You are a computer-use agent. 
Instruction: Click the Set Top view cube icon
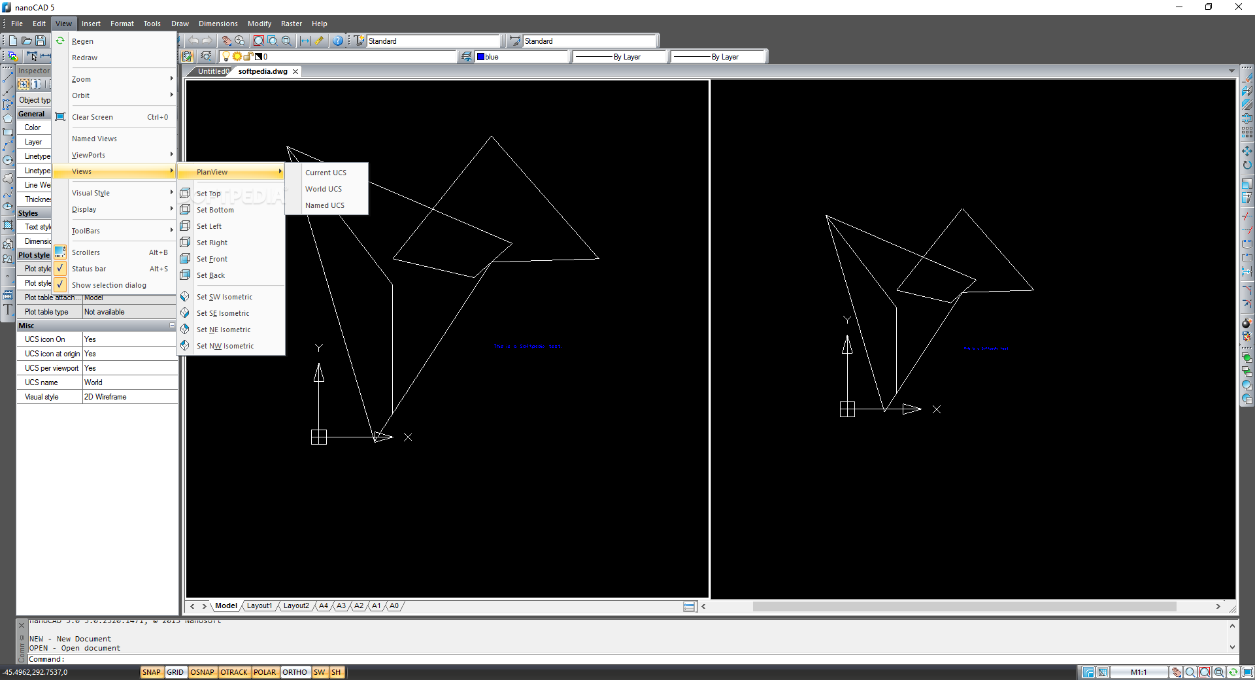(x=185, y=194)
